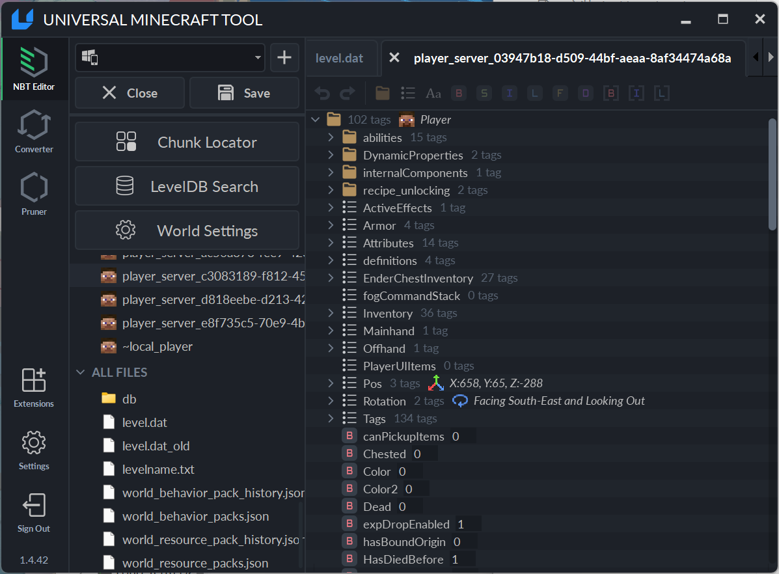Edit the expDropEnabled value field
The image size is (779, 574).
468,525
